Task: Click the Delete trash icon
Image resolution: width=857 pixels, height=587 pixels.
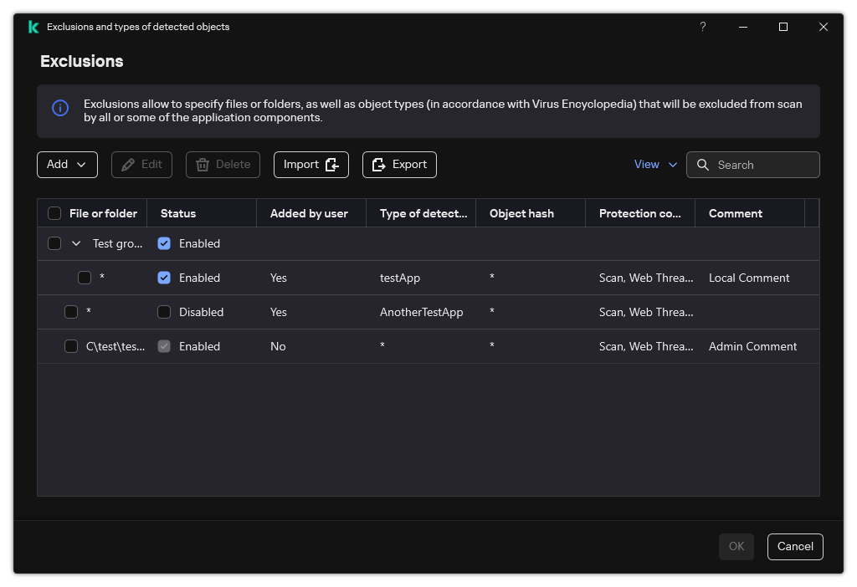Action: [203, 164]
